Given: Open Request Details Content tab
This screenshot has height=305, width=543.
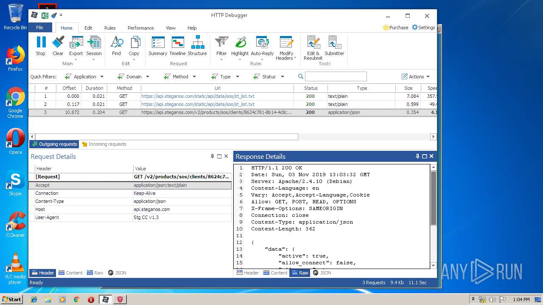Looking at the screenshot, I should pyautogui.click(x=70, y=273).
